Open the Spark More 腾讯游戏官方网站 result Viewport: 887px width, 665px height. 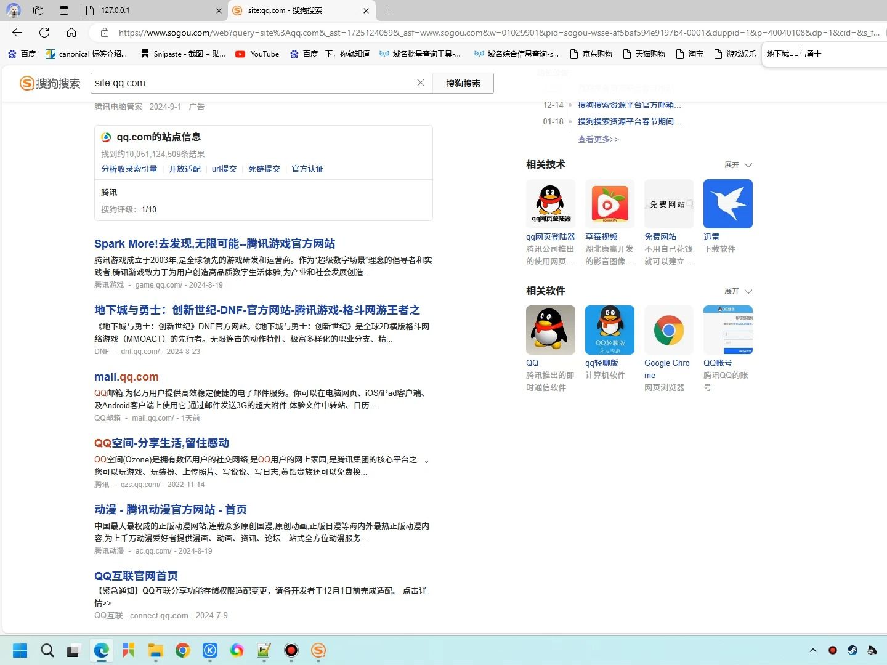(x=215, y=244)
